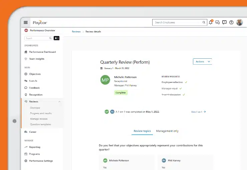Focus the sidebar Search field
This screenshot has width=247, height=170.
[38, 38]
